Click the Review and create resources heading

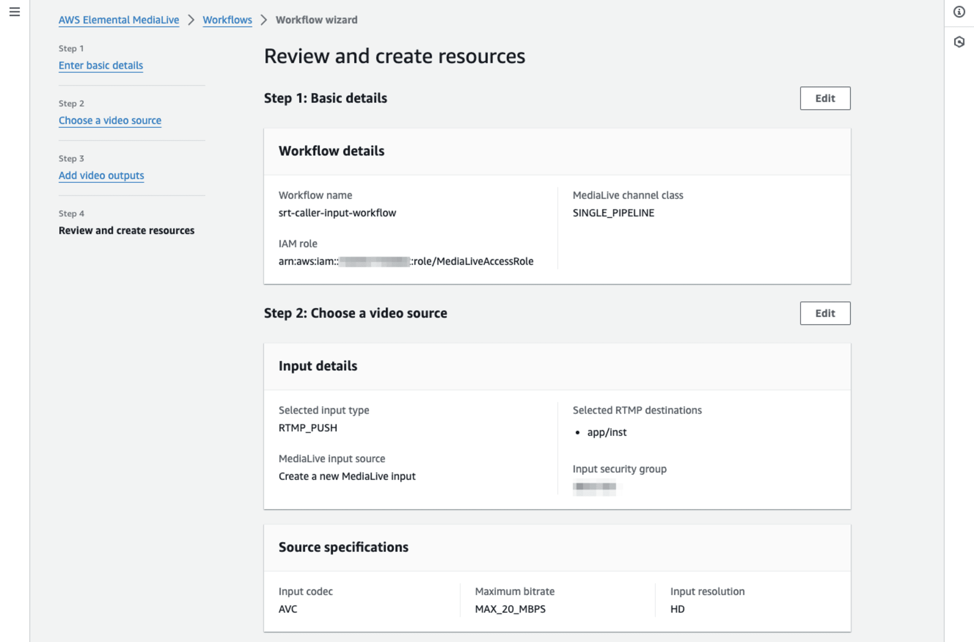[394, 56]
